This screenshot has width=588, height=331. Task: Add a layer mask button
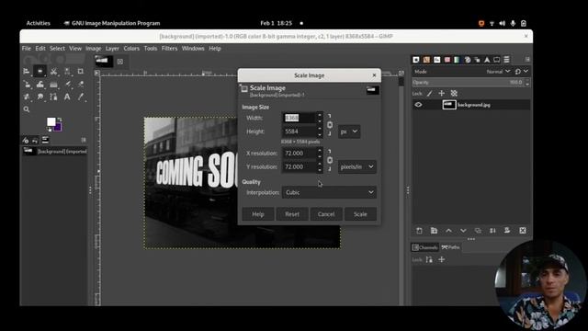coord(507,231)
